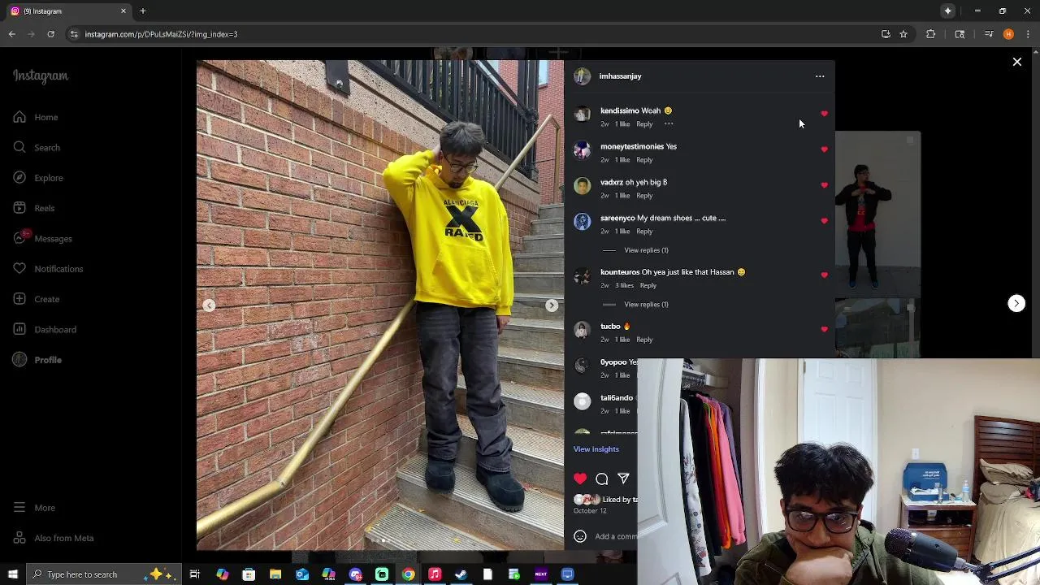Open the Chrome profile avatar H
1040x585 pixels.
(1008, 34)
